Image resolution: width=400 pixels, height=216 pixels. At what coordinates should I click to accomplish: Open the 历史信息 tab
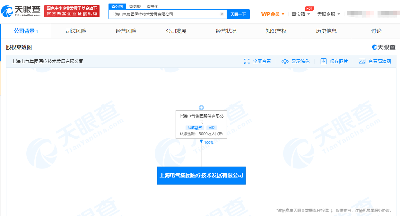(326, 31)
